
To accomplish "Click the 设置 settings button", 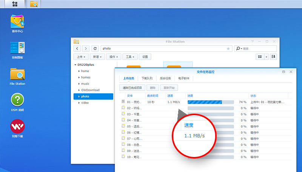I will click(145, 57).
